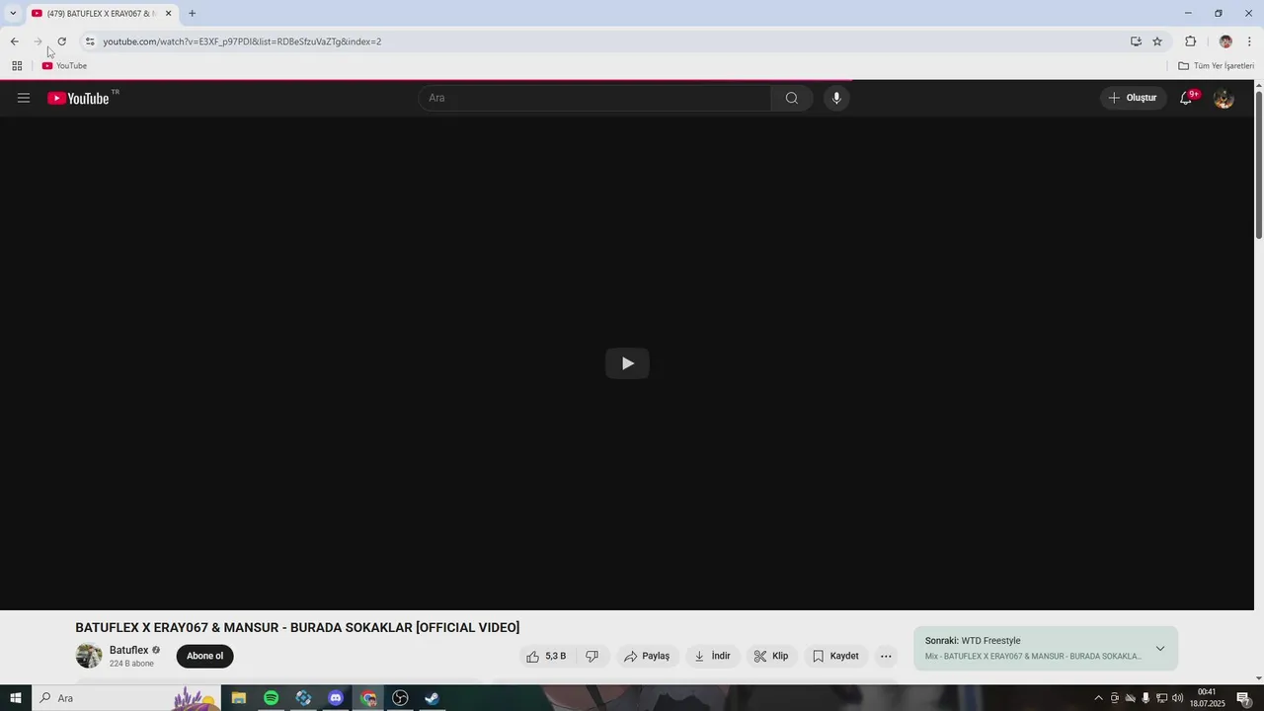Dislike the video with thumbs down

coord(592,656)
